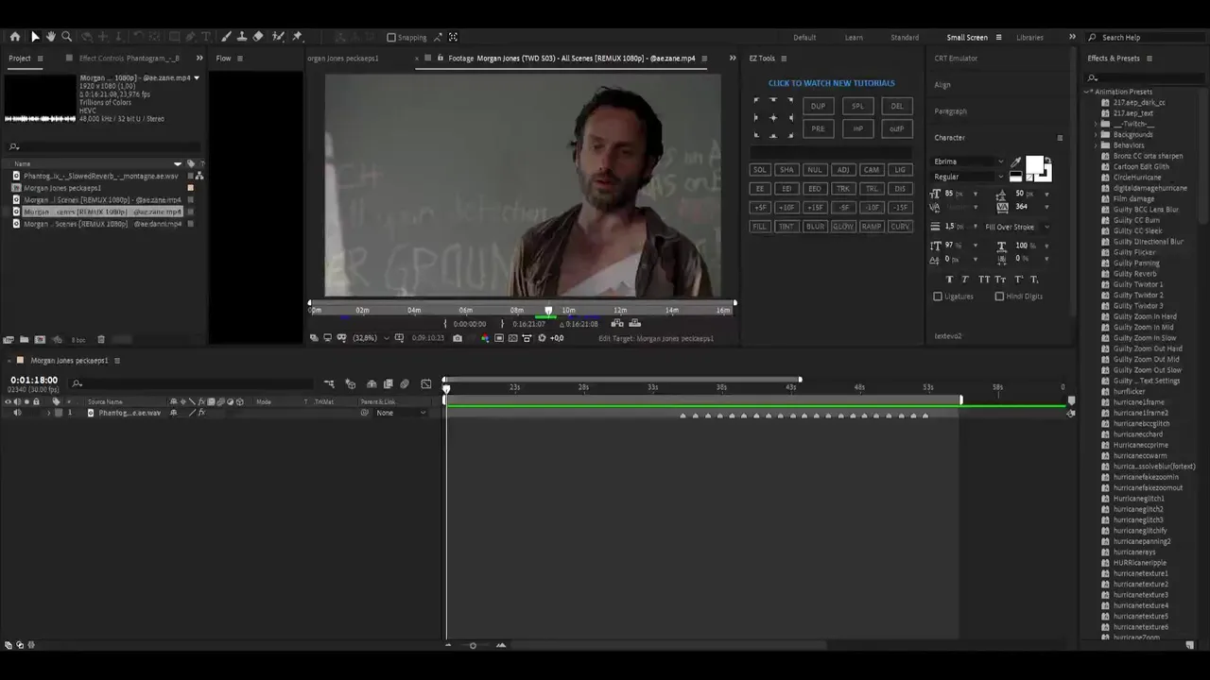Screen dimensions: 1210x680
Task: Switch to the Libraries workspace
Action: pos(1029,38)
